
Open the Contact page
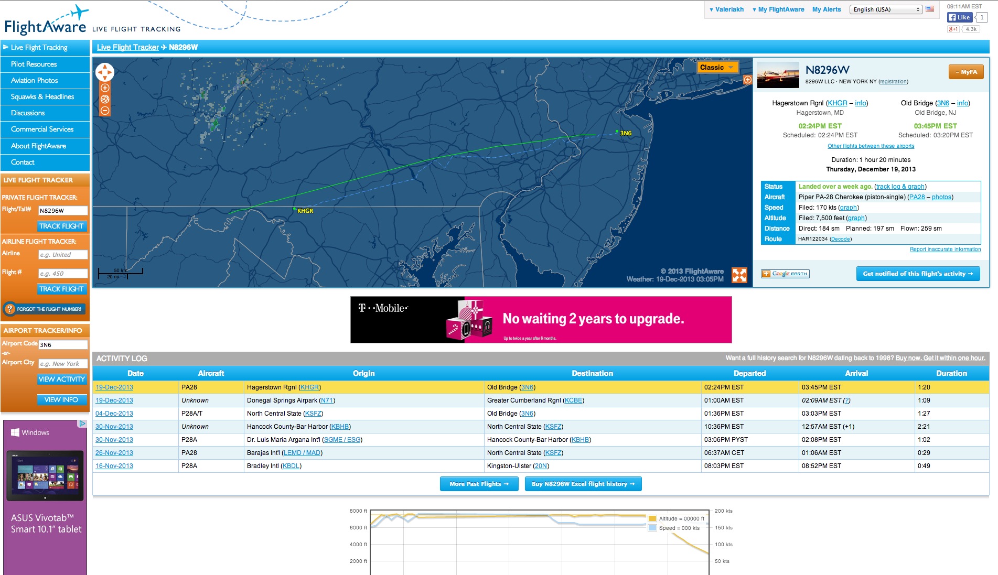[x=45, y=162]
